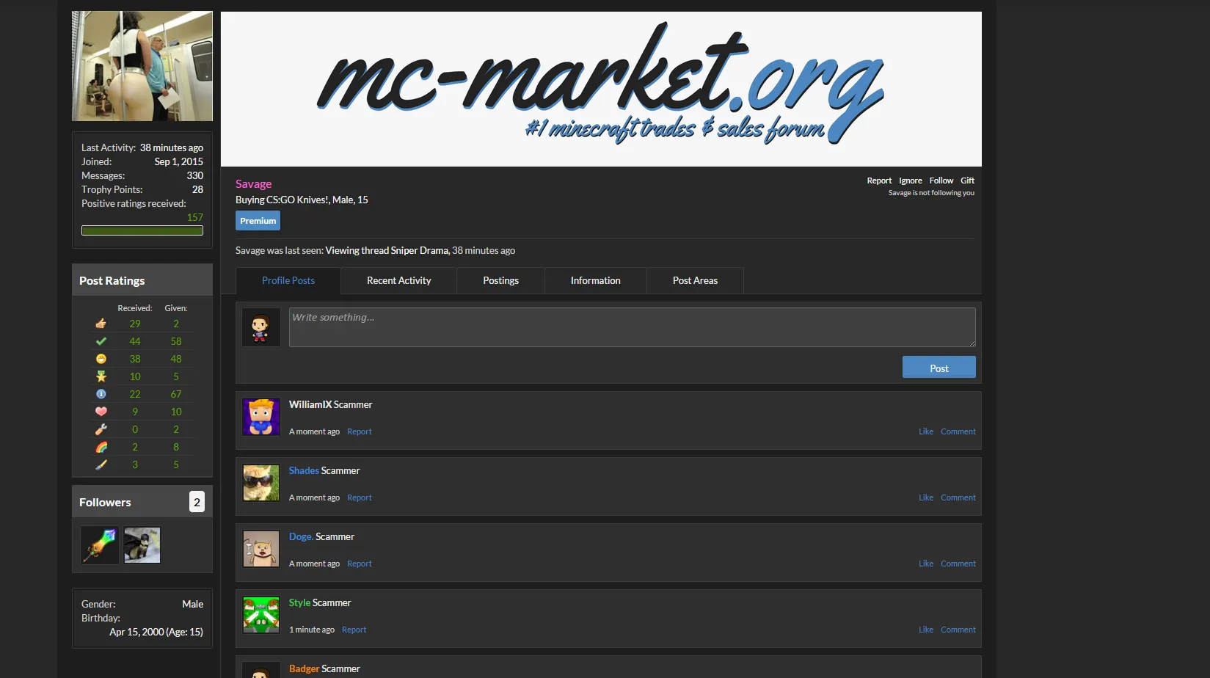Click the Premium badge
Image resolution: width=1210 pixels, height=678 pixels.
pos(258,221)
